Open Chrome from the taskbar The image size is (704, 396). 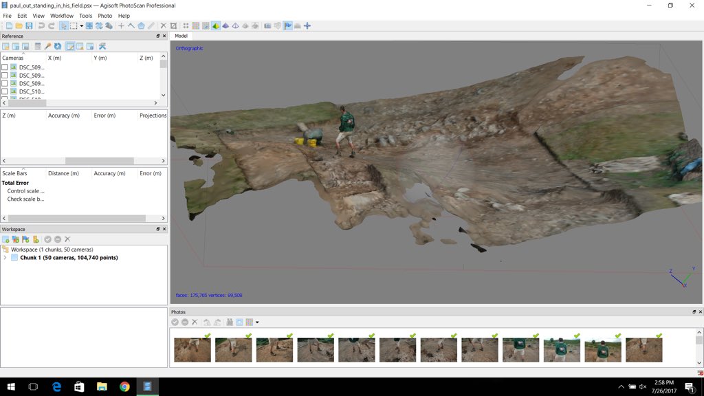click(x=125, y=386)
